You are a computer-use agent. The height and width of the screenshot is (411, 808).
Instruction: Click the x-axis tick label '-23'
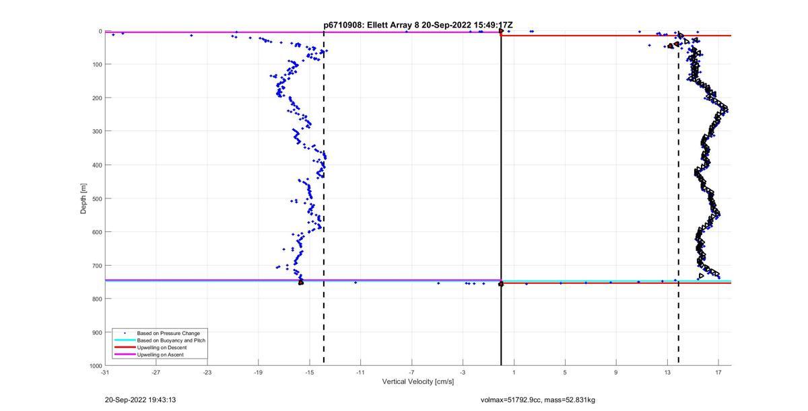coord(207,372)
